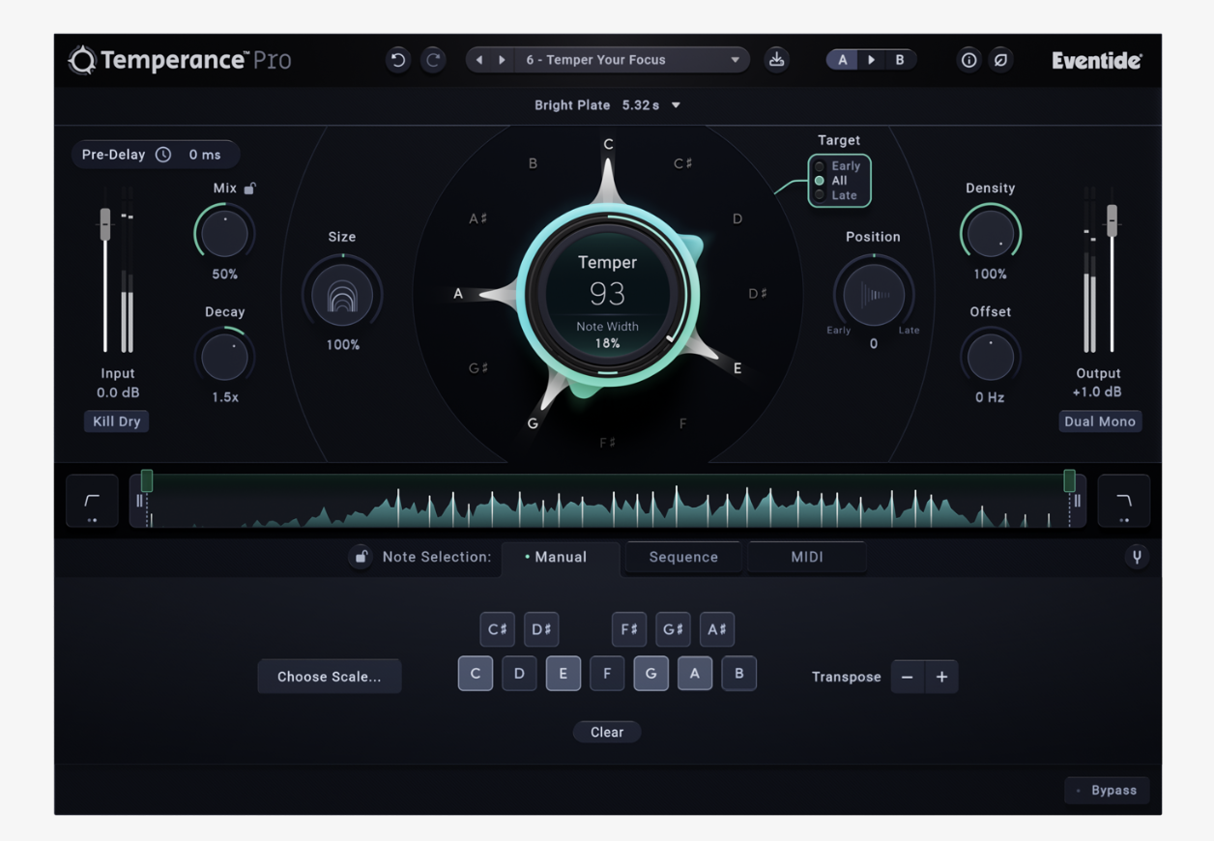Select the Early target radio button
This screenshot has width=1214, height=841.
(820, 166)
